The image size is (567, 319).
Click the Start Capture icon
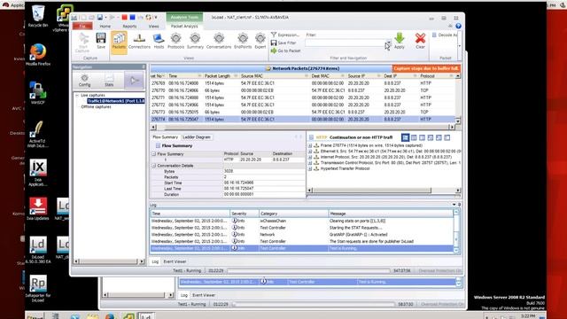point(82,43)
